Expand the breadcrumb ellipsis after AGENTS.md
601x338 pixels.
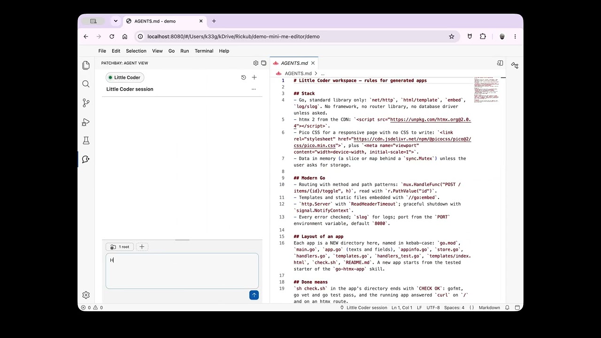[322, 74]
